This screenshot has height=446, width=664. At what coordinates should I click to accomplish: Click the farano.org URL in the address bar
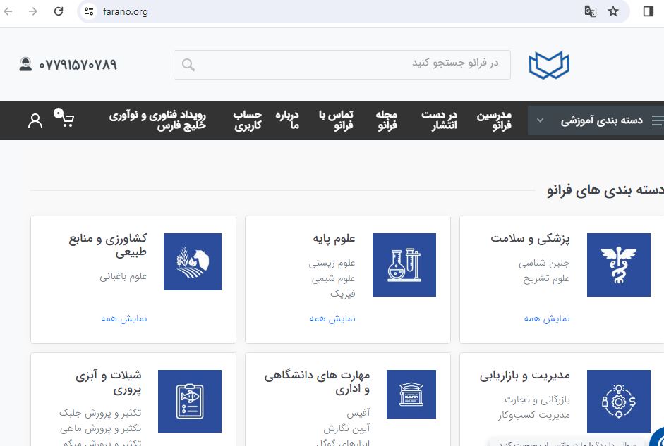click(126, 11)
